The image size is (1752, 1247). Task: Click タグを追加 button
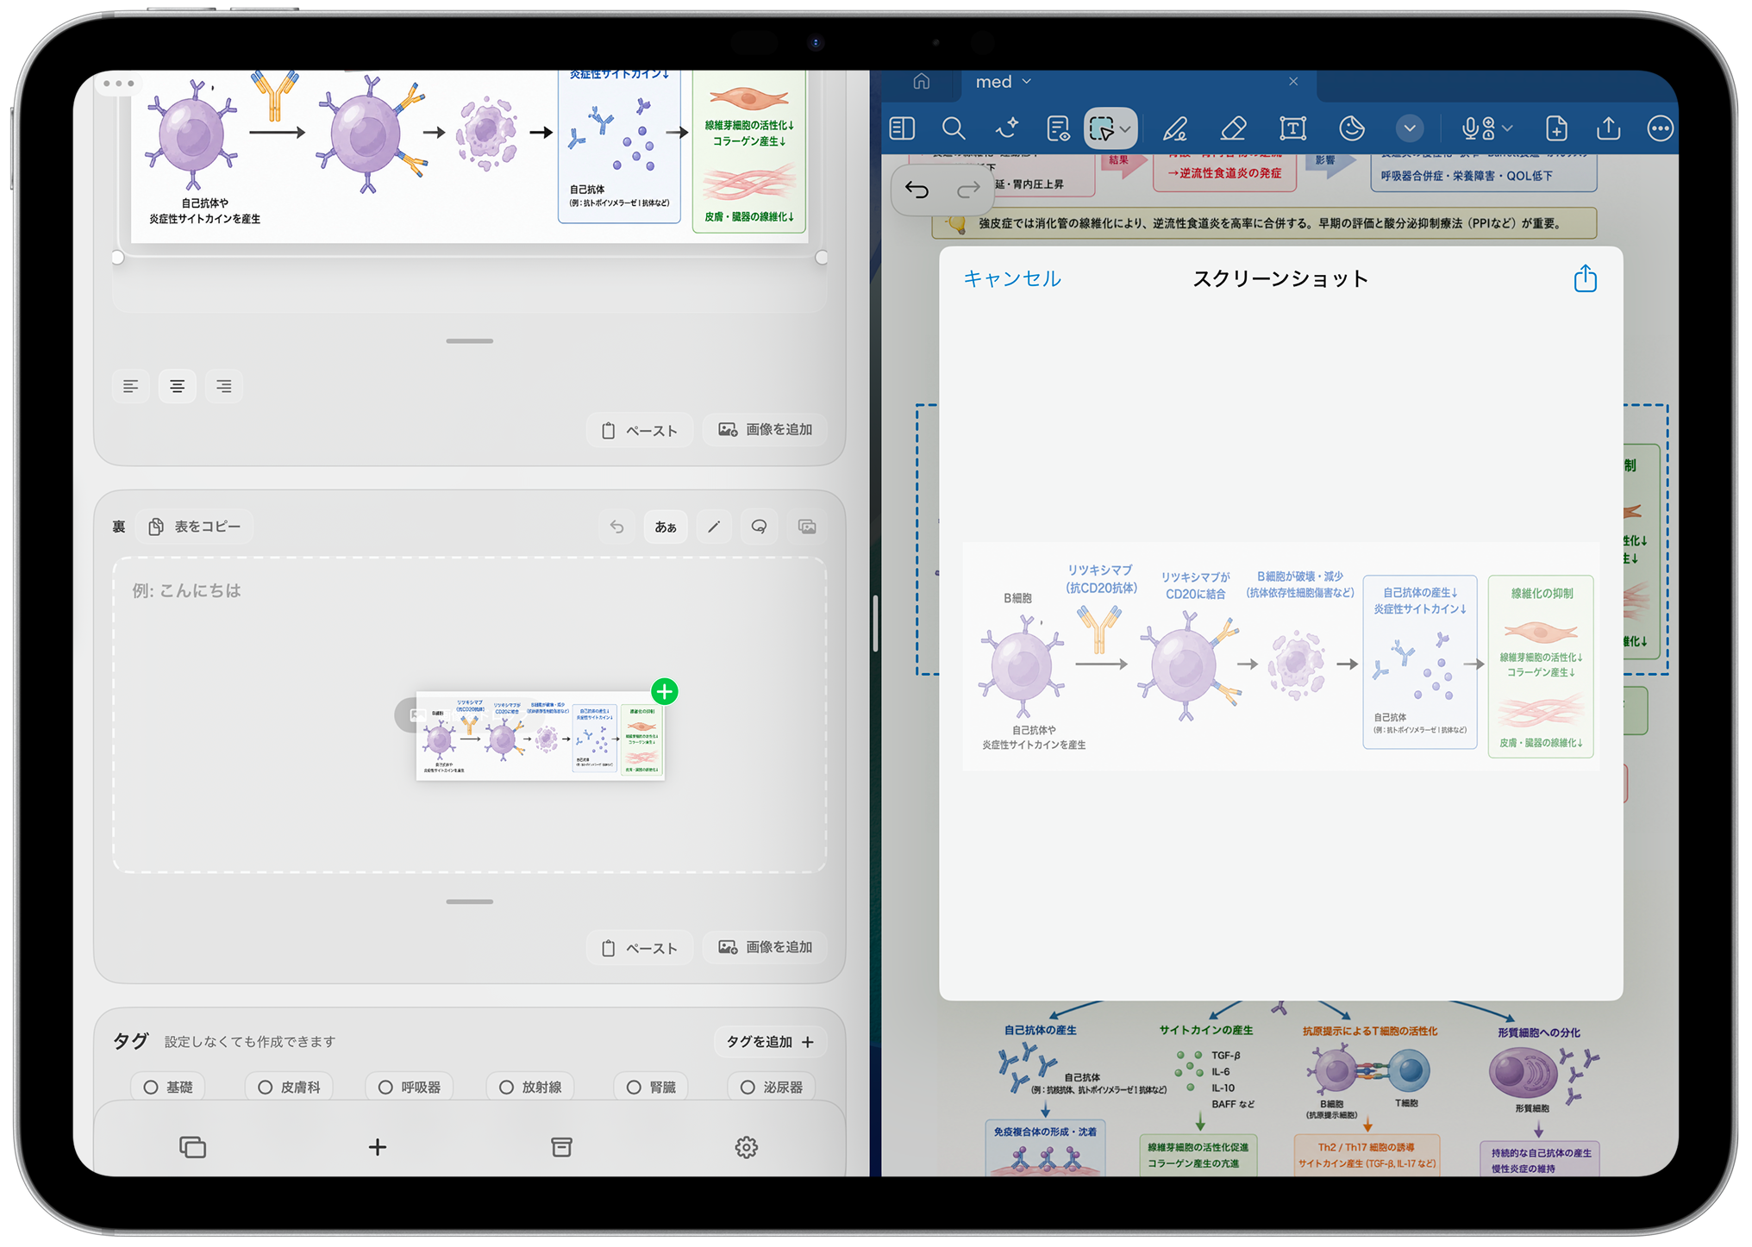(770, 1042)
